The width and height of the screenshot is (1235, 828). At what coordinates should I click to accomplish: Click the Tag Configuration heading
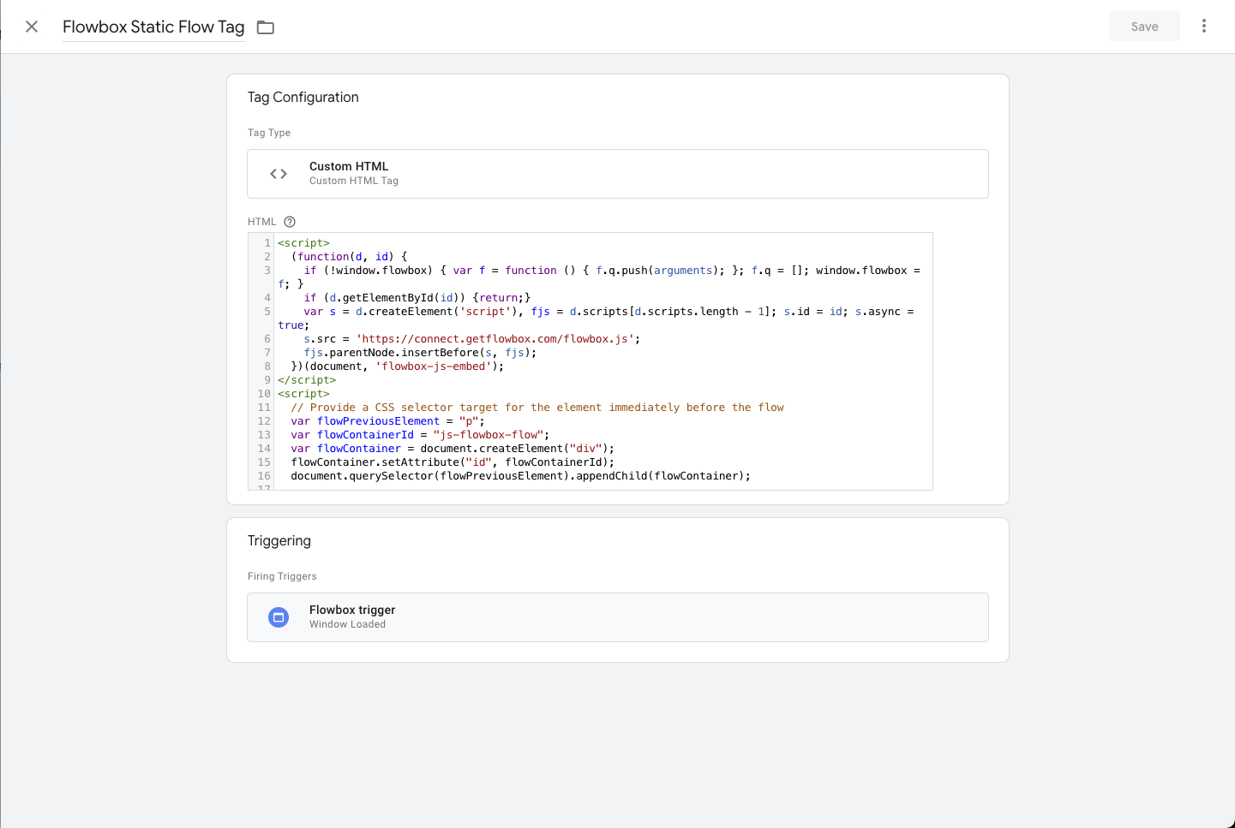pos(303,98)
